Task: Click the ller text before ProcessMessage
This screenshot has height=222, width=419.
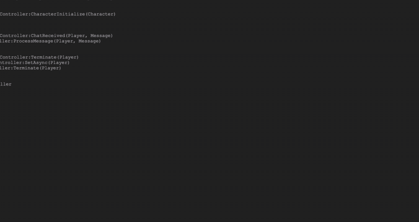Action: (x=5, y=41)
